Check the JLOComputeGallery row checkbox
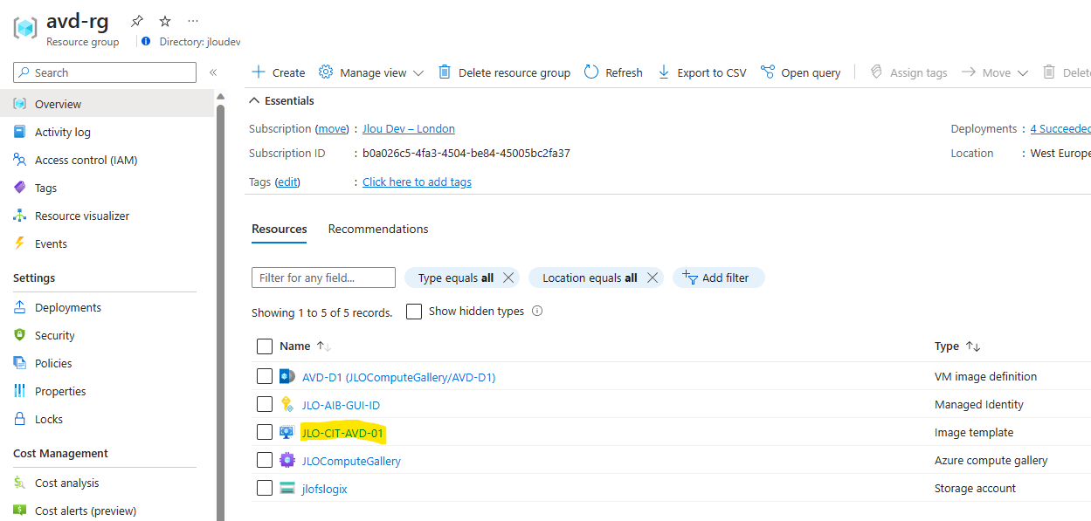The width and height of the screenshot is (1091, 521). pyautogui.click(x=265, y=460)
